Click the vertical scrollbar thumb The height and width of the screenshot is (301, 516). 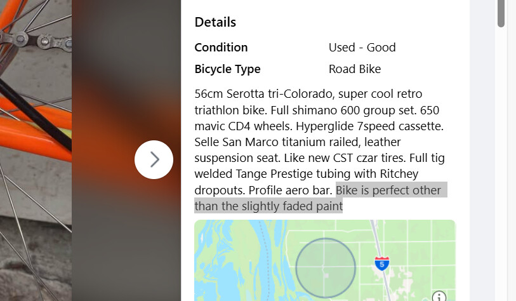click(501, 13)
